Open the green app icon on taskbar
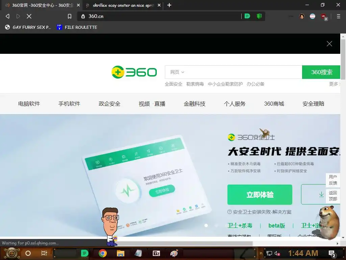 (x=84, y=253)
